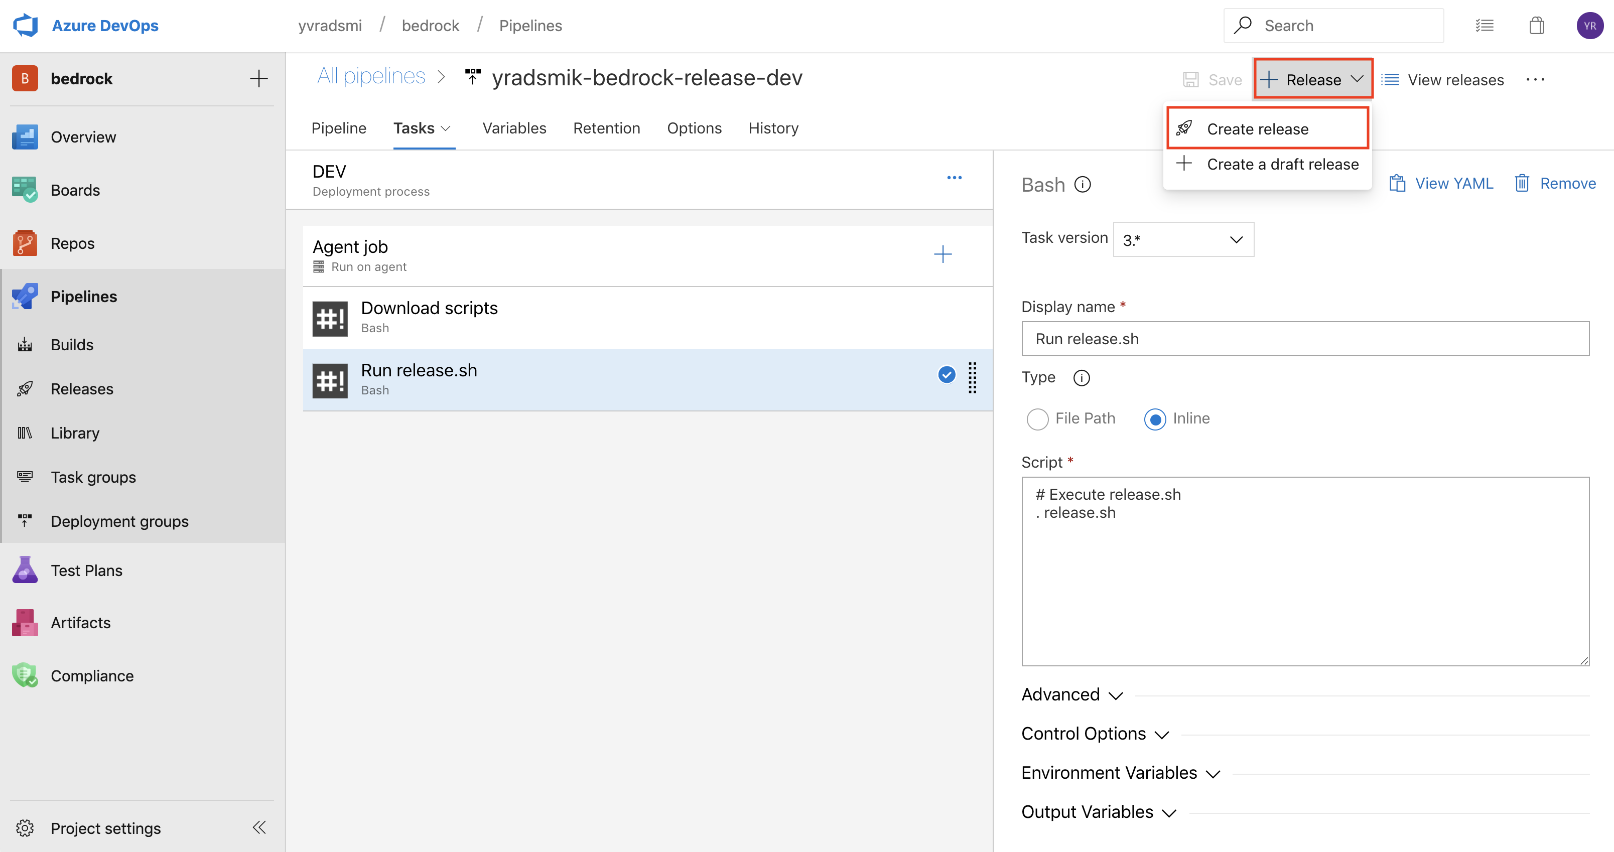Image resolution: width=1614 pixels, height=852 pixels.
Task: Select the Create a draft release option
Action: 1282,164
